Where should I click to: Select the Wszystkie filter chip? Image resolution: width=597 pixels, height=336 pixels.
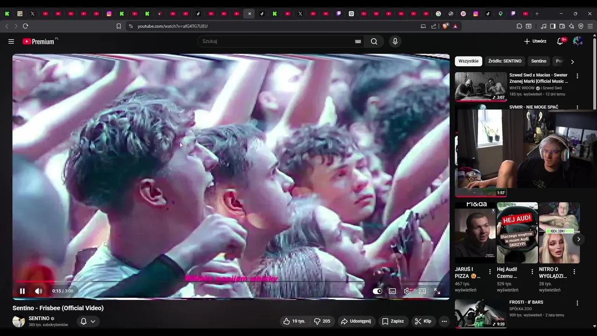[x=468, y=61]
